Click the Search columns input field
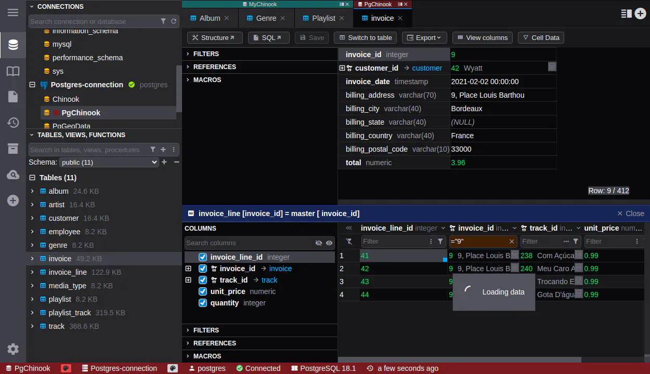 (249, 243)
